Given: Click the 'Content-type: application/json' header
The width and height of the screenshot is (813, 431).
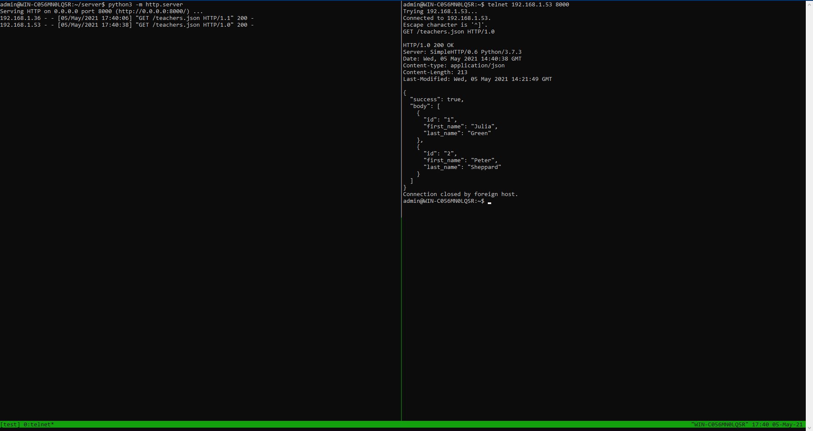Looking at the screenshot, I should [x=454, y=66].
